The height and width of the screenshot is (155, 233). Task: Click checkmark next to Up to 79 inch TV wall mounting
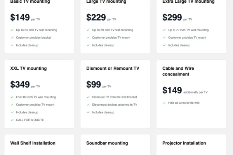pyautogui.click(x=164, y=30)
